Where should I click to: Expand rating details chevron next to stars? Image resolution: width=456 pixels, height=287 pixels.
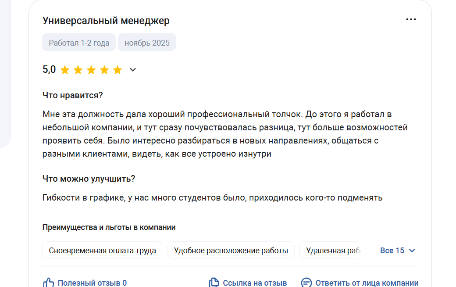click(133, 70)
